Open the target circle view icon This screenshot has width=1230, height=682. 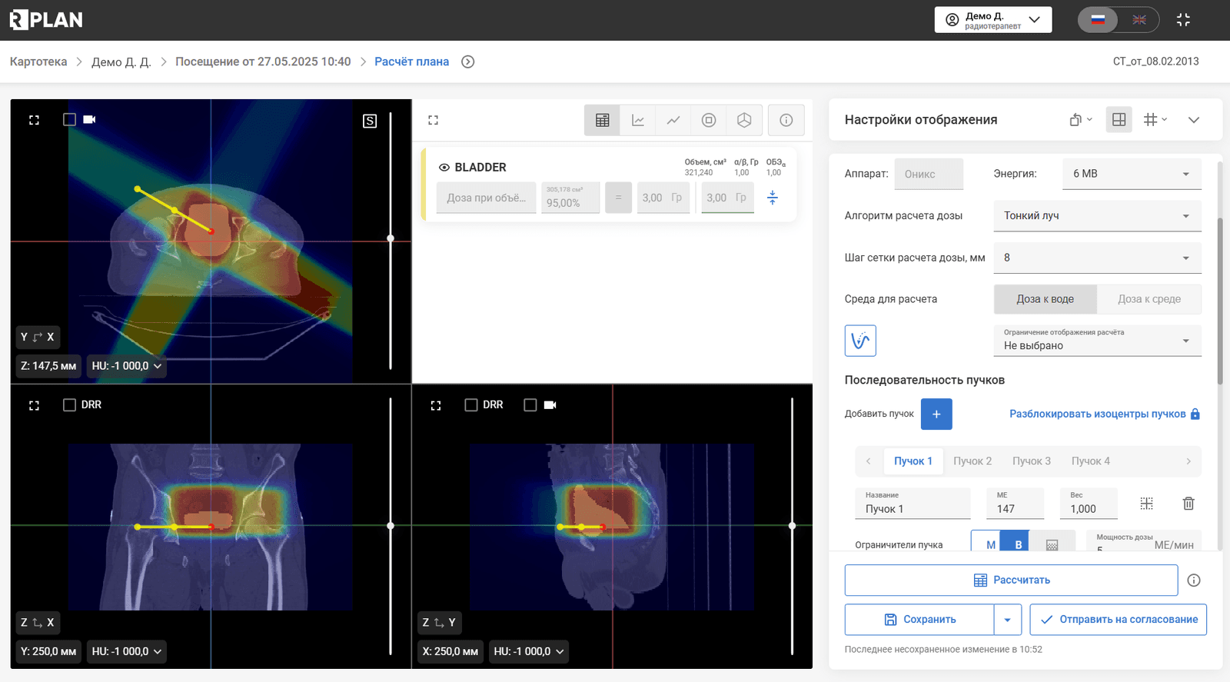(709, 120)
